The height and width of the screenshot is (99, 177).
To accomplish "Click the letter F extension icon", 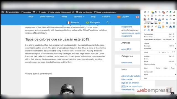I will tap(152, 26).
